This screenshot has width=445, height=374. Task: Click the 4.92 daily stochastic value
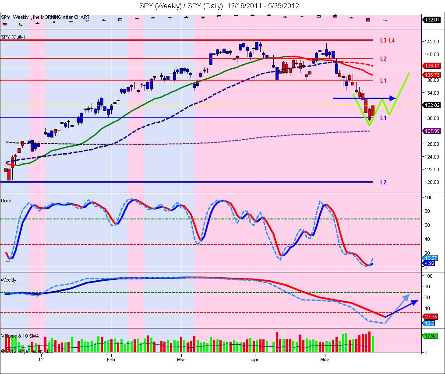pos(429,263)
